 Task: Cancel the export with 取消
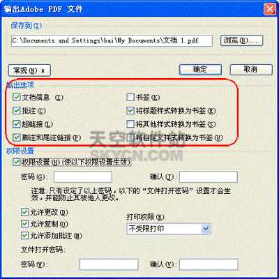[251, 70]
